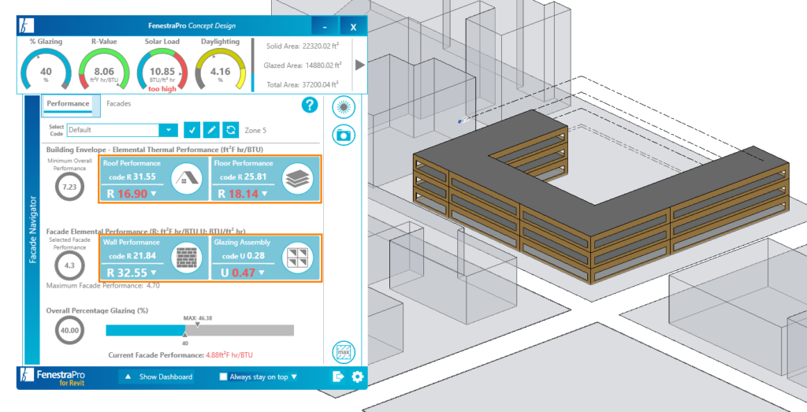Click Maximum Facade Performance 4.70 text

click(x=103, y=285)
